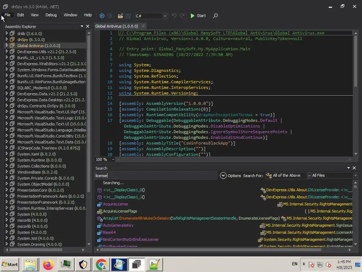Select ICSharpCode.TreeView (4.2.0.8752) assembly
362x272 pixels.
coord(49,148)
